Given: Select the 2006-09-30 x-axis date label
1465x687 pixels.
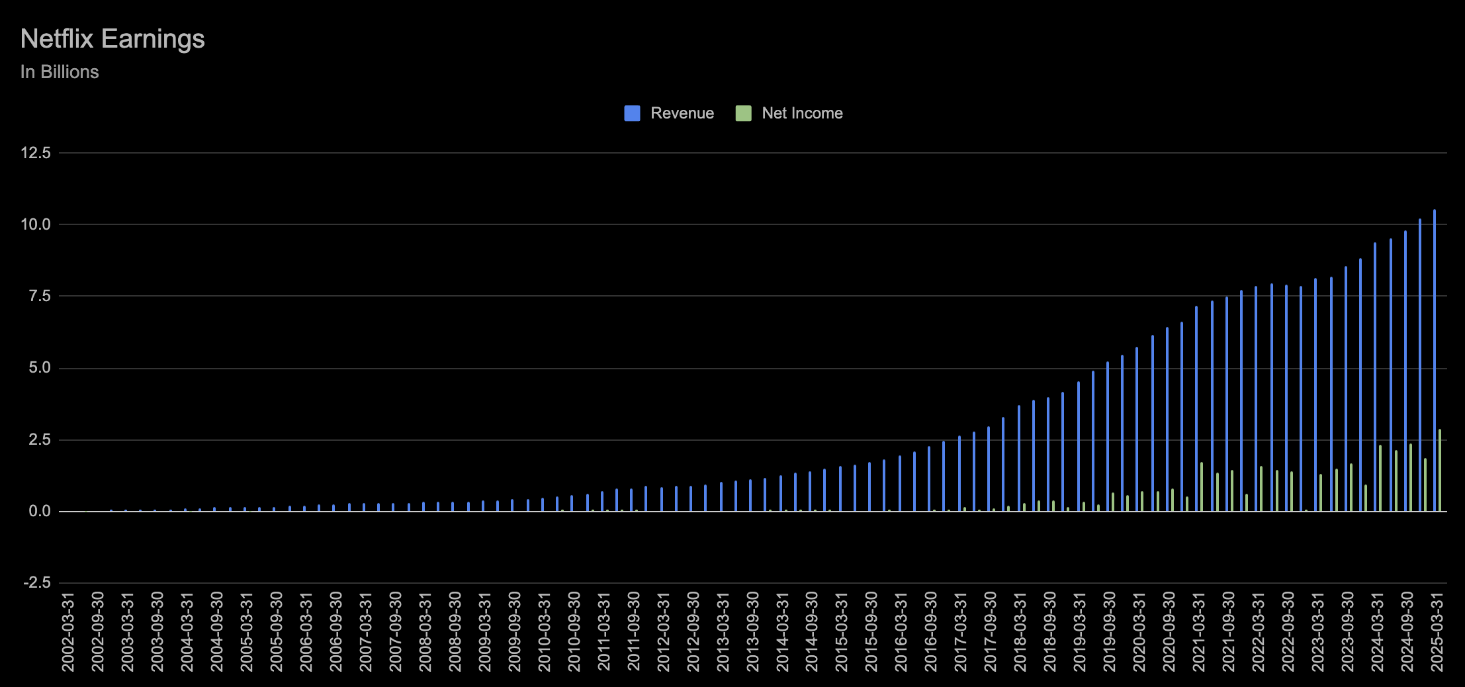Looking at the screenshot, I should coord(335,631).
